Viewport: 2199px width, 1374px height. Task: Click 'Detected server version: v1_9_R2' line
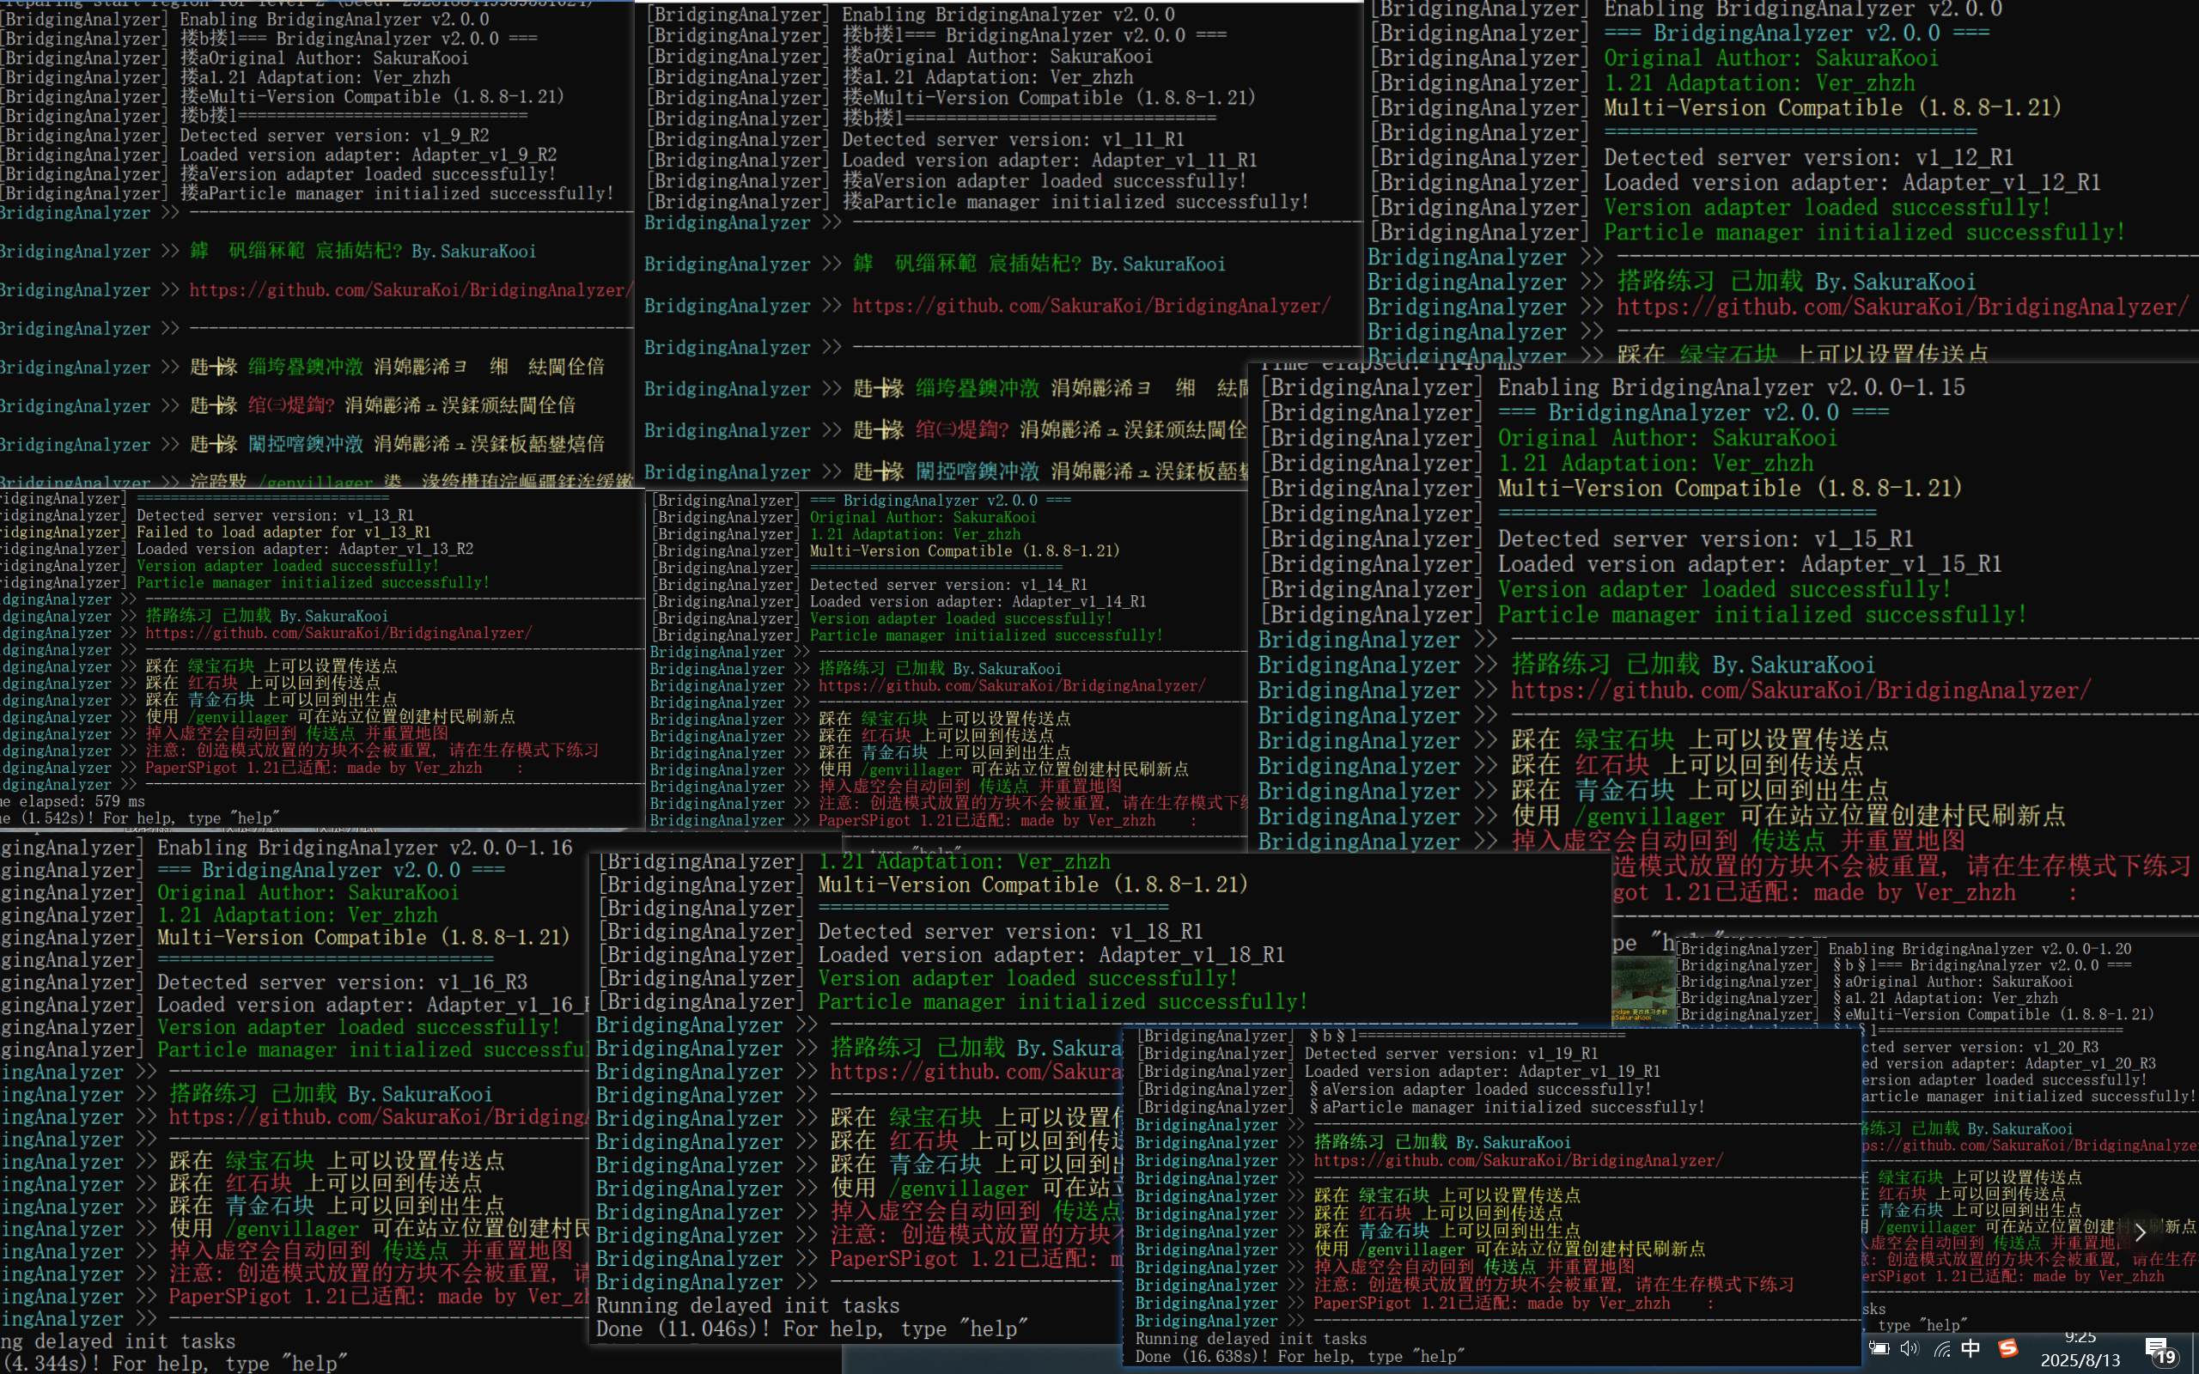[334, 136]
